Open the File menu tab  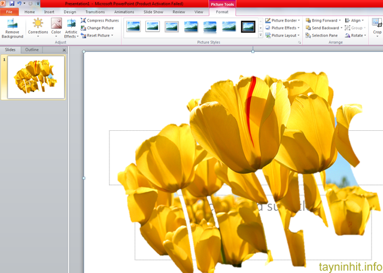point(9,11)
